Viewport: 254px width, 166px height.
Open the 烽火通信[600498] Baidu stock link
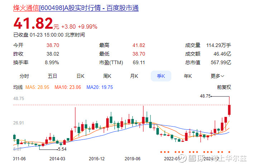click(x=76, y=8)
